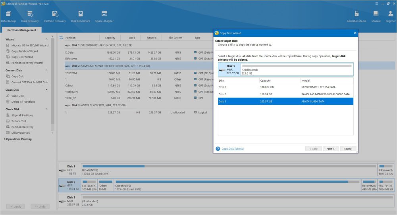Open the Partition Recovery toolbar icon
The height and width of the screenshot is (215, 397).
click(55, 16)
